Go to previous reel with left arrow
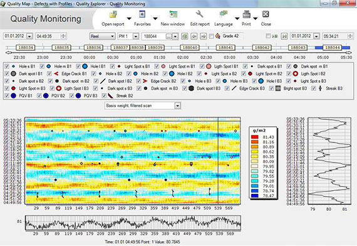The height and width of the screenshot is (246, 357). (x=194, y=36)
